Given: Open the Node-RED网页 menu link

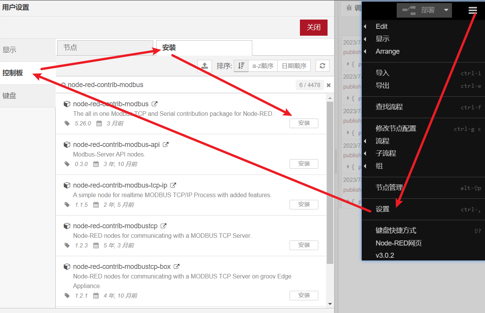Looking at the screenshot, I should click(x=423, y=243).
